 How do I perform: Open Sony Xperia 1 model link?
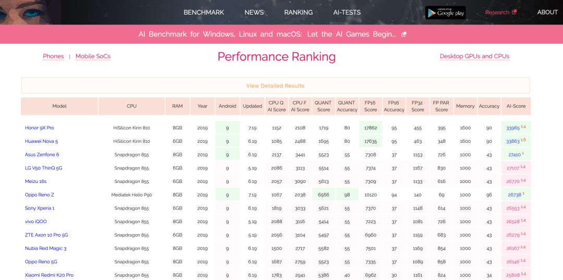click(40, 208)
